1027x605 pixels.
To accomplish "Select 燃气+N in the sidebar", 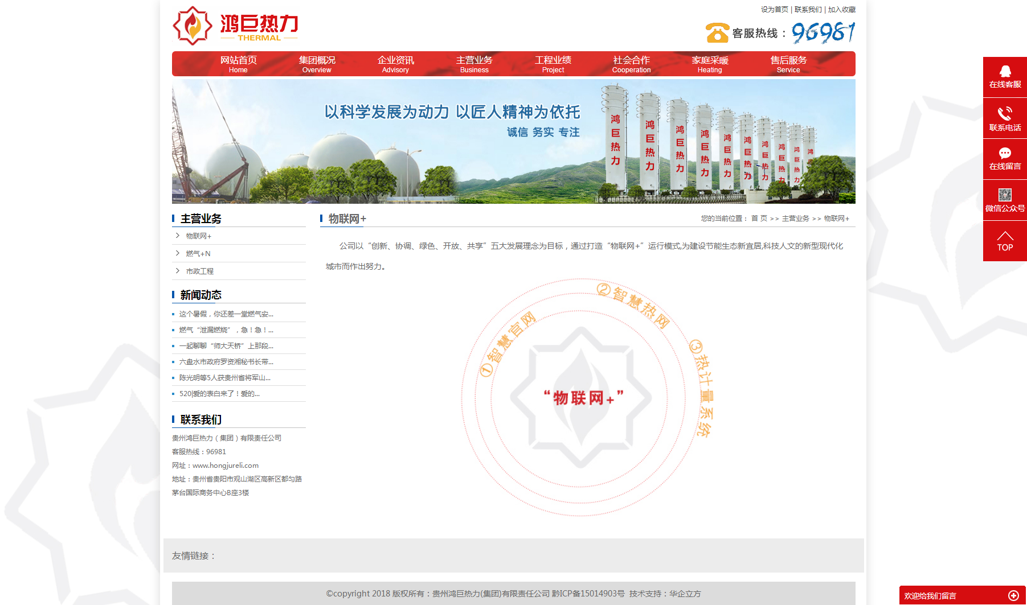I will coord(198,254).
